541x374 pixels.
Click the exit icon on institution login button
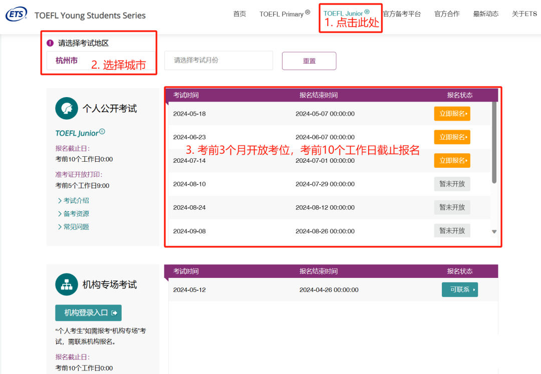114,313
